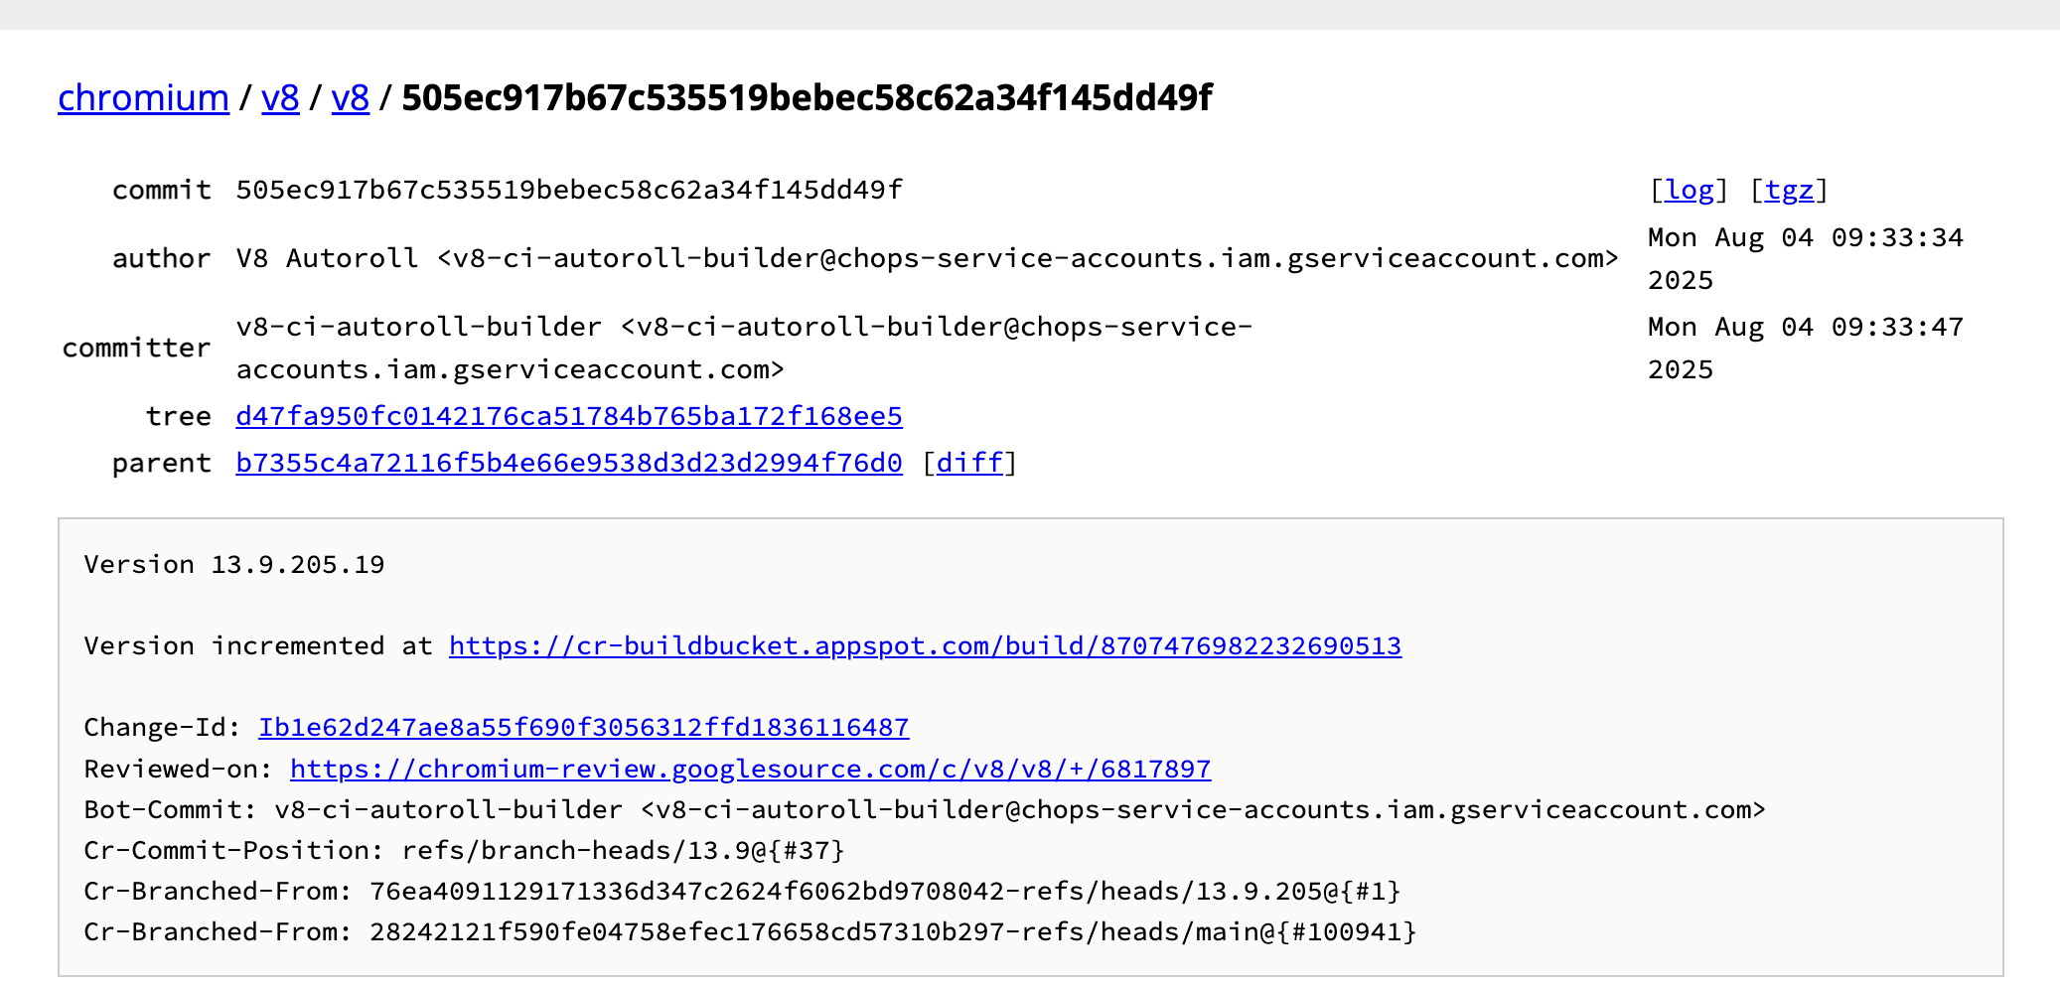Click the Bot-Commit line in the message

(924, 810)
